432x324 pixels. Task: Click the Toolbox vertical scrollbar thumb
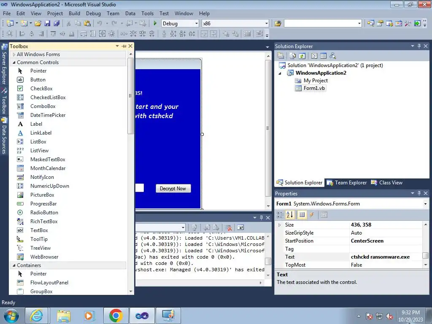click(131, 96)
